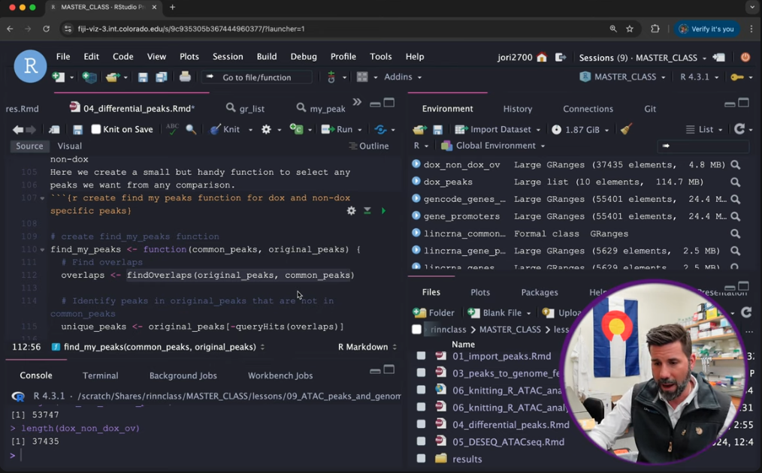762x473 pixels.
Task: Open the home directory house icon
Action: click(x=542, y=57)
